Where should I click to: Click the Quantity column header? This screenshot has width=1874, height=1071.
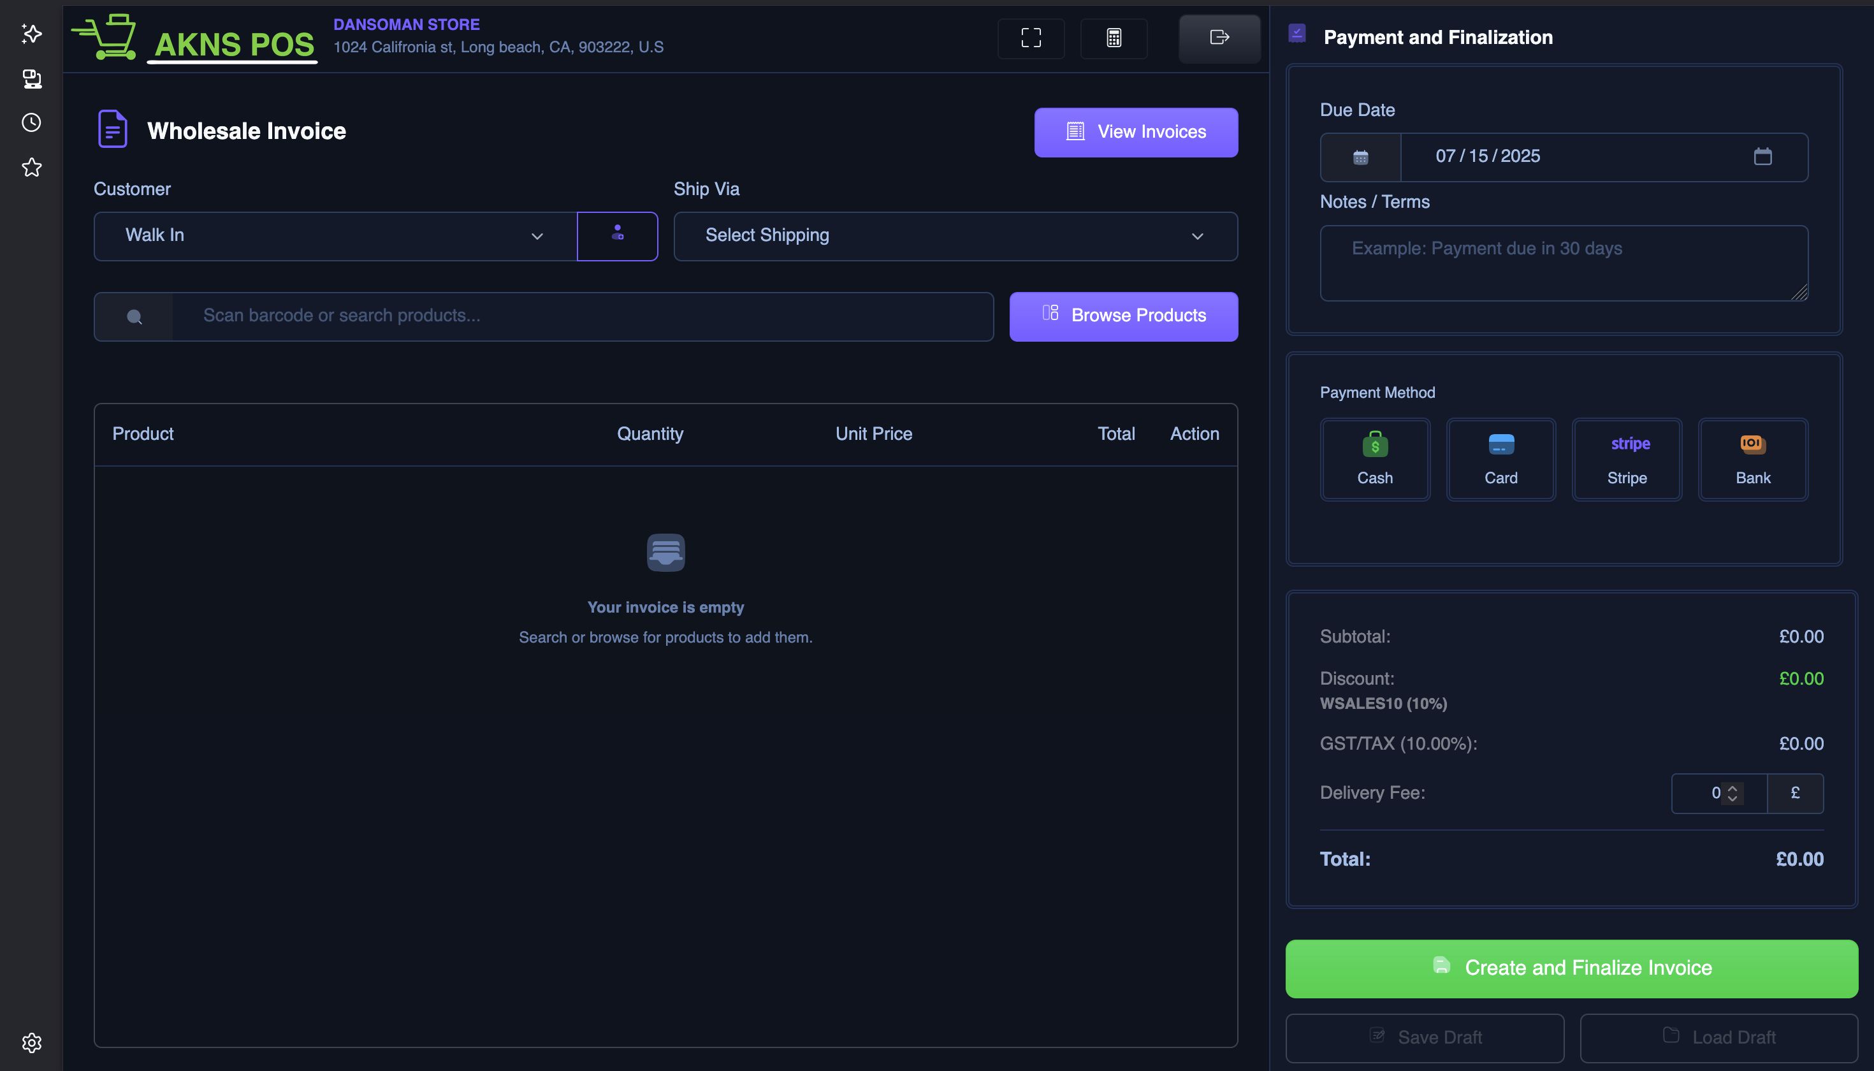click(650, 434)
